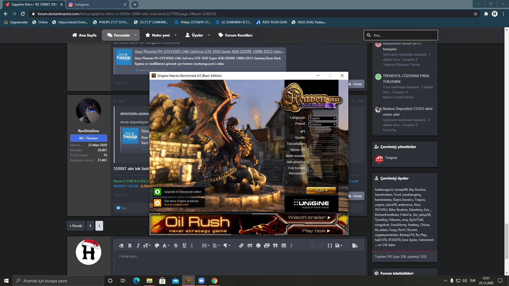Reload the page with the refresh icon
The height and width of the screenshot is (286, 509).
23,14
